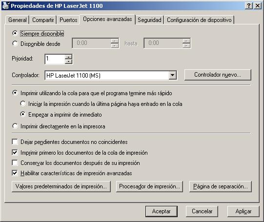The height and width of the screenshot is (222, 264).
Task: Decrease Prioridad with the down arrow
Action: (x=68, y=61)
